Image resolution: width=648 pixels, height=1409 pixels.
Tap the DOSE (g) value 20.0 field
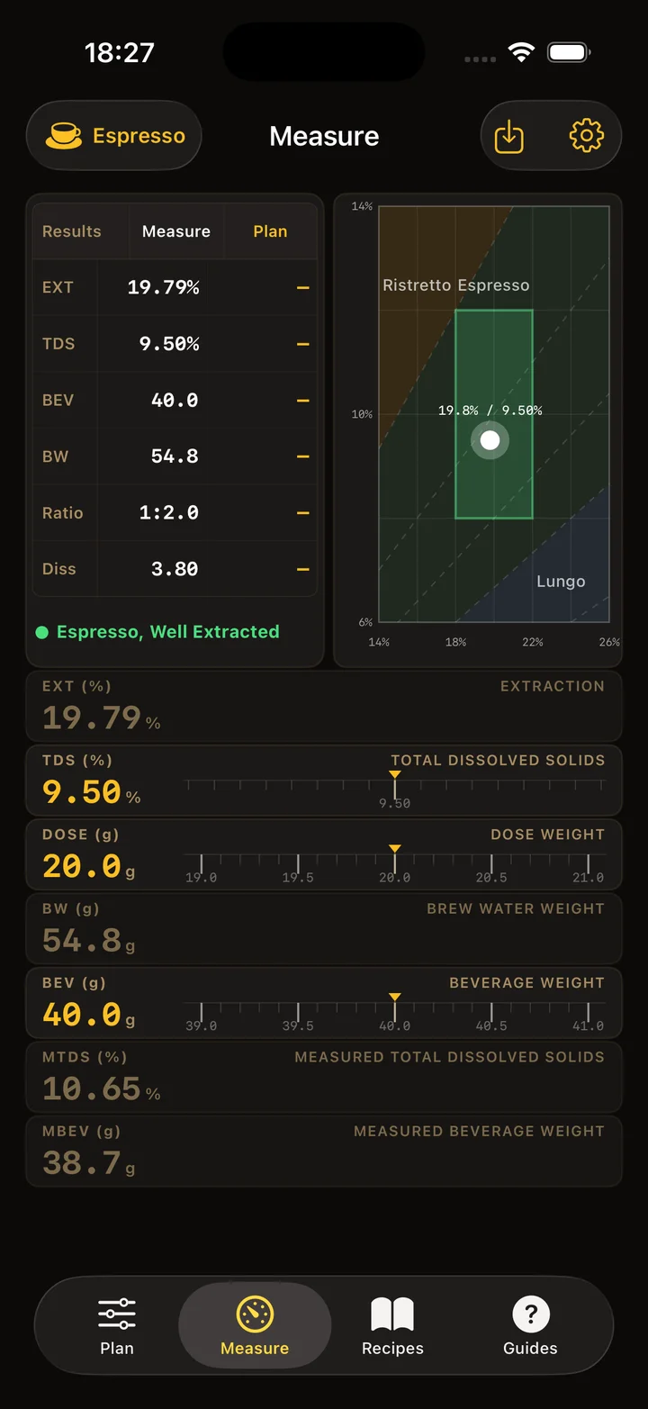click(89, 866)
